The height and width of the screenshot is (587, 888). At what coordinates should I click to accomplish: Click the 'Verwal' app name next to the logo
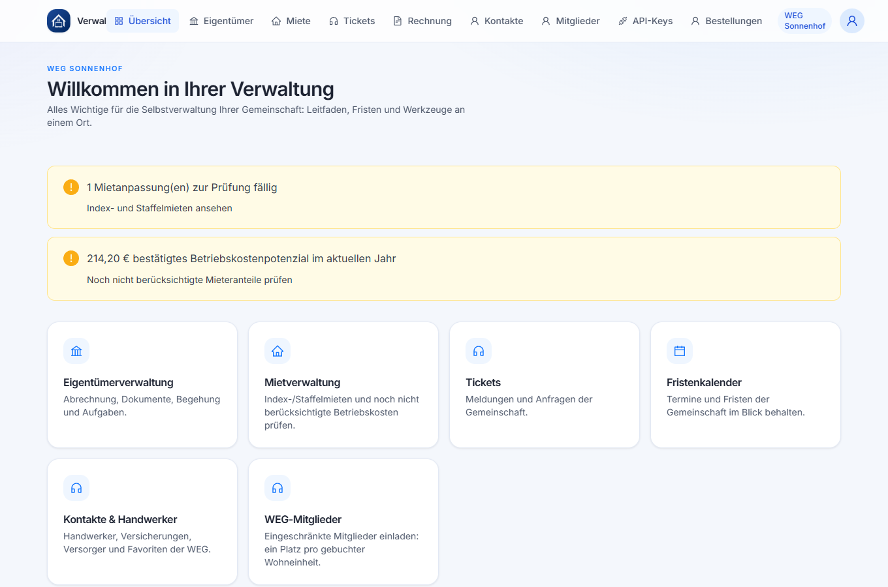(x=91, y=21)
